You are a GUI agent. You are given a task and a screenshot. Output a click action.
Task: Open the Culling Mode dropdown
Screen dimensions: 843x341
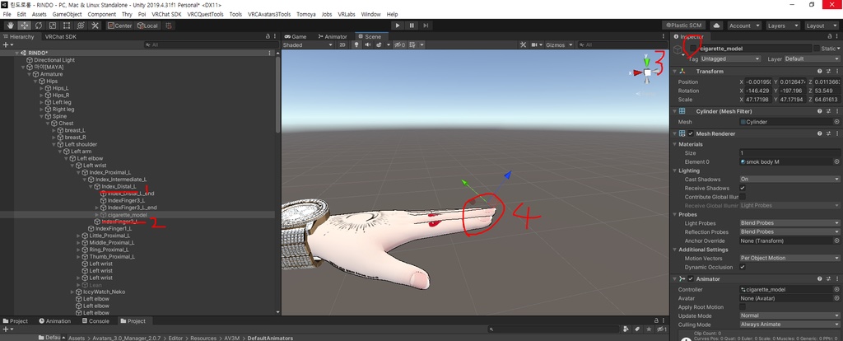789,325
